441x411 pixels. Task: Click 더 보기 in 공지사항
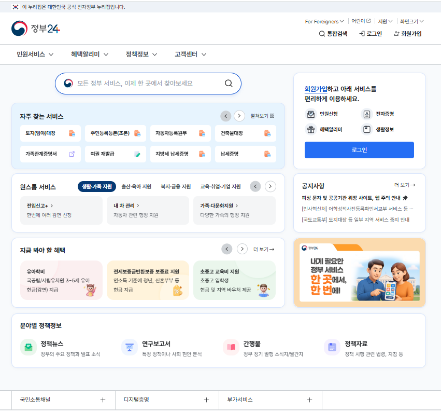404,185
